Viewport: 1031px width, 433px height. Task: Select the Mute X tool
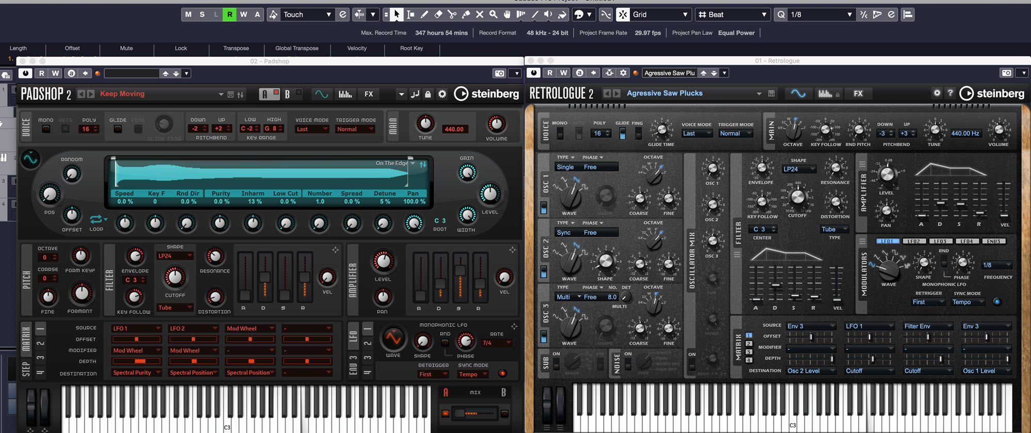pos(480,14)
